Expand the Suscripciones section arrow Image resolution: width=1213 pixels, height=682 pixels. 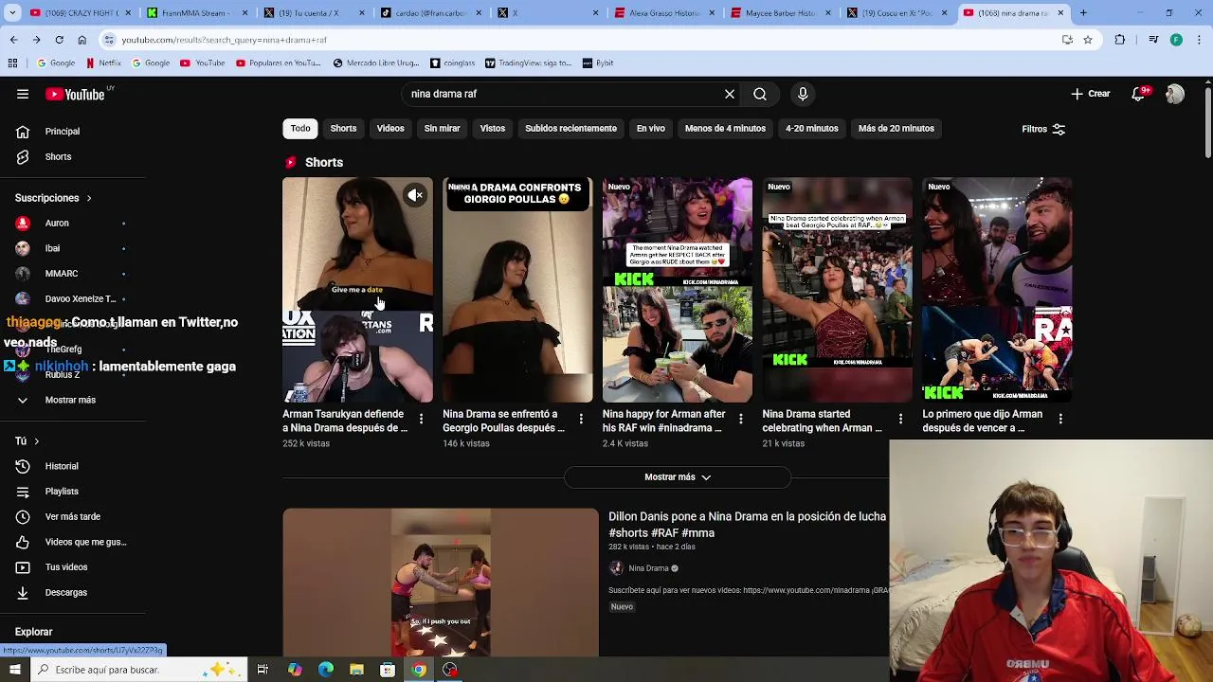tap(89, 198)
